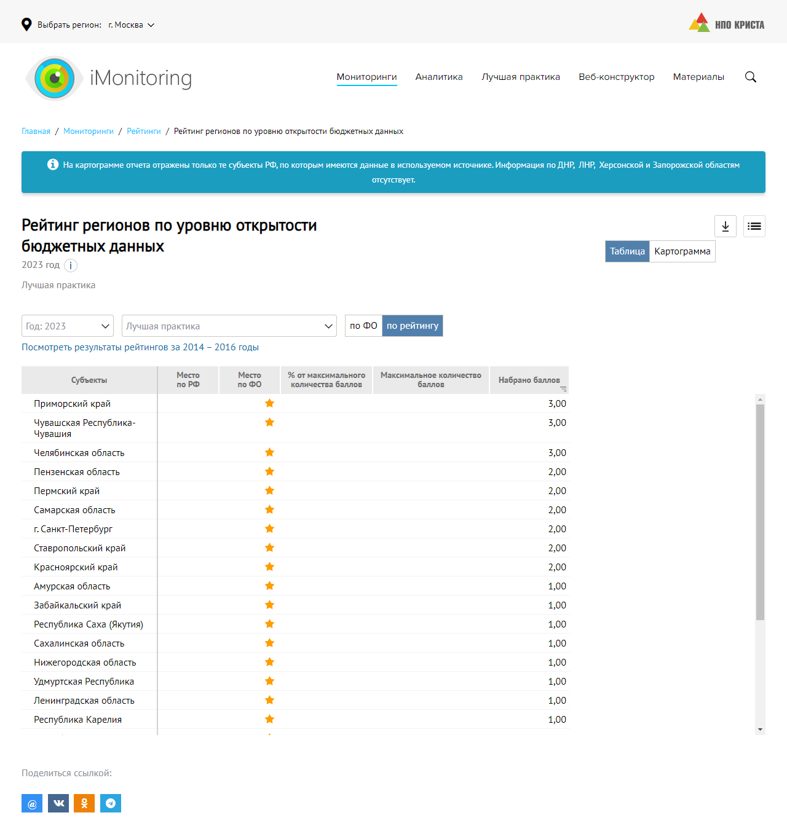The height and width of the screenshot is (826, 787).
Task: Click the info icon next to 2023 год
Action: pos(71,265)
